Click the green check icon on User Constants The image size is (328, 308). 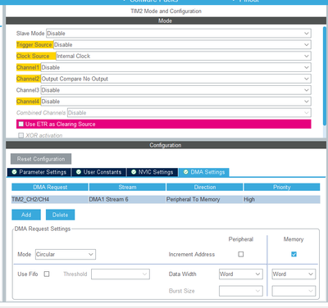79,172
